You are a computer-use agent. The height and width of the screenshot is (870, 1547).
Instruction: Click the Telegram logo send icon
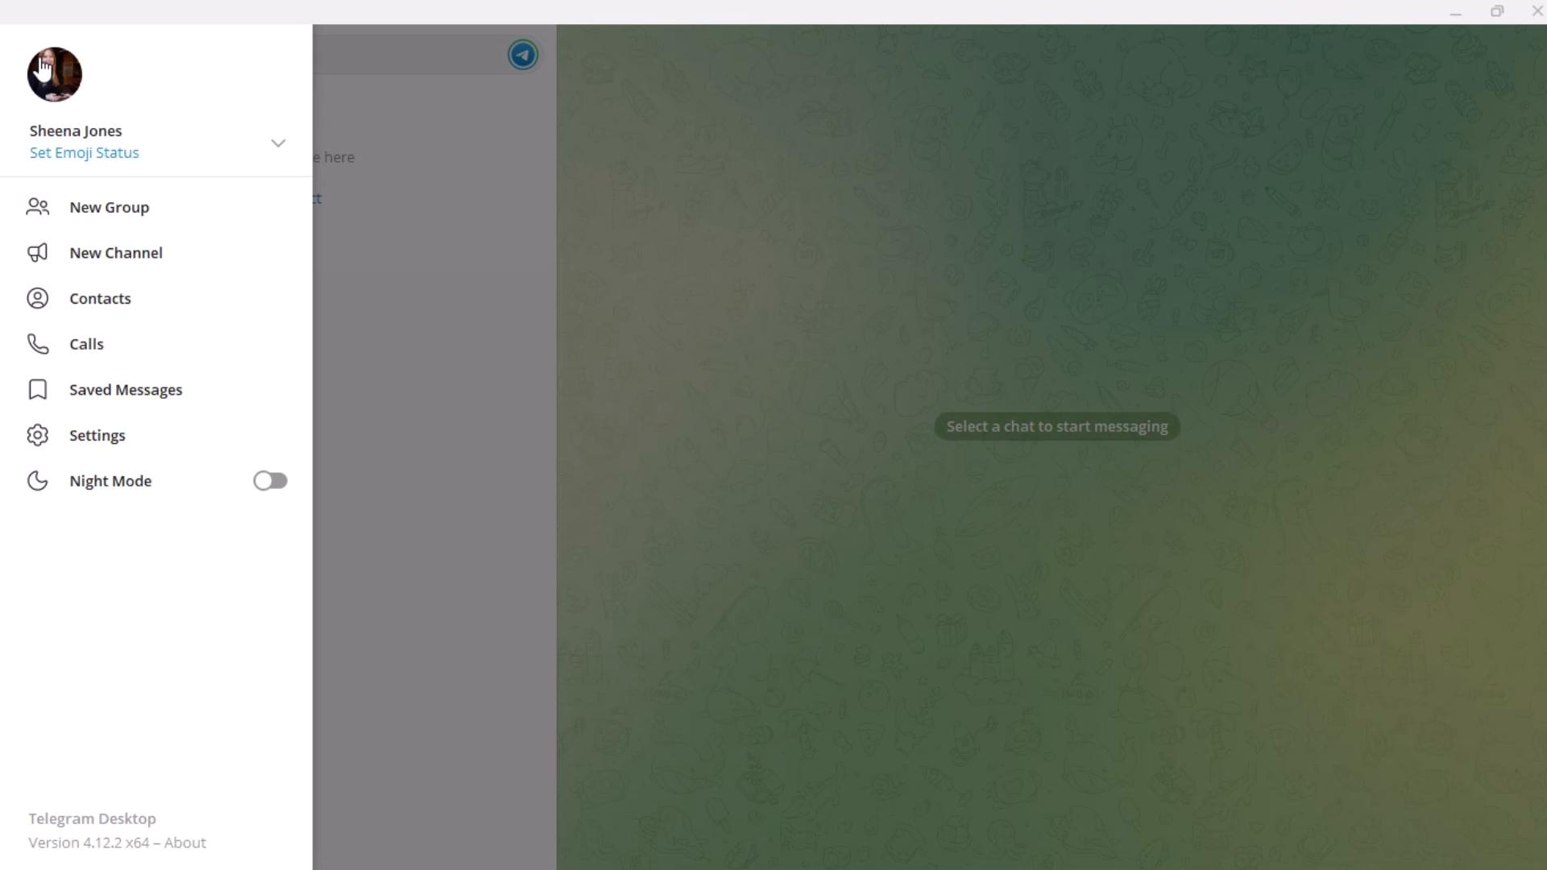click(521, 54)
